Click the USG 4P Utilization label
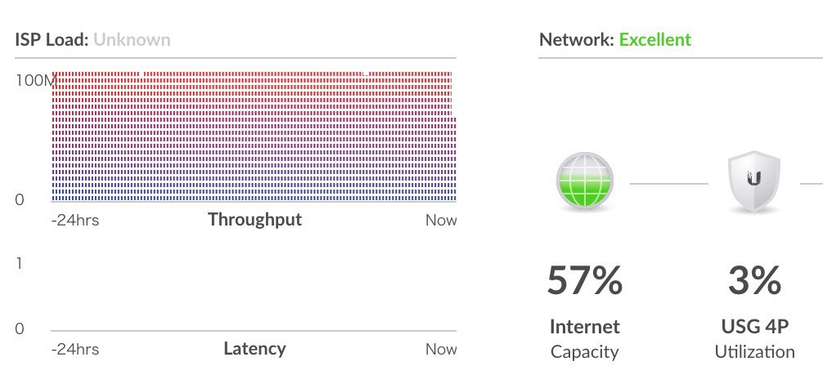The image size is (823, 384). [755, 339]
